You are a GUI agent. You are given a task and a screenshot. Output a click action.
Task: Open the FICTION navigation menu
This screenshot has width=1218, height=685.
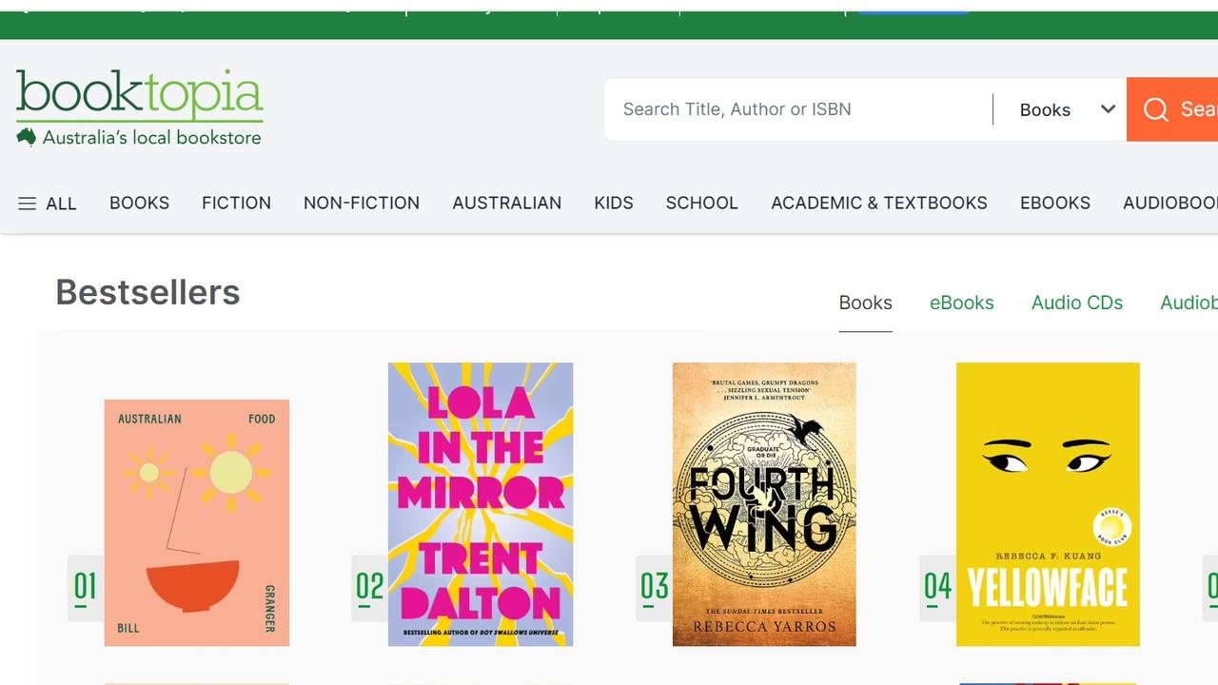(236, 203)
